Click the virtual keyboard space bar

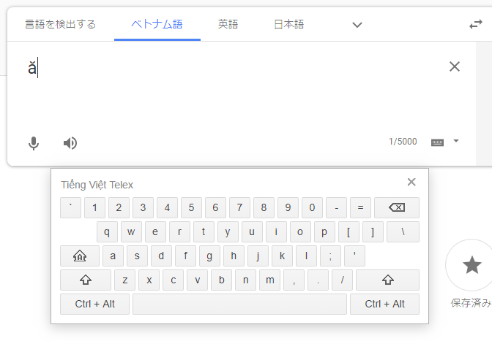point(239,304)
